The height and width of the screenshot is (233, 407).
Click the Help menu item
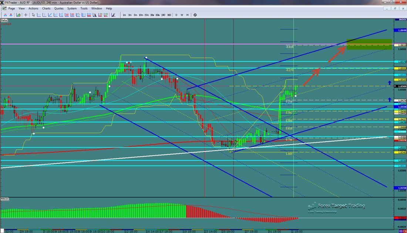tap(109, 8)
